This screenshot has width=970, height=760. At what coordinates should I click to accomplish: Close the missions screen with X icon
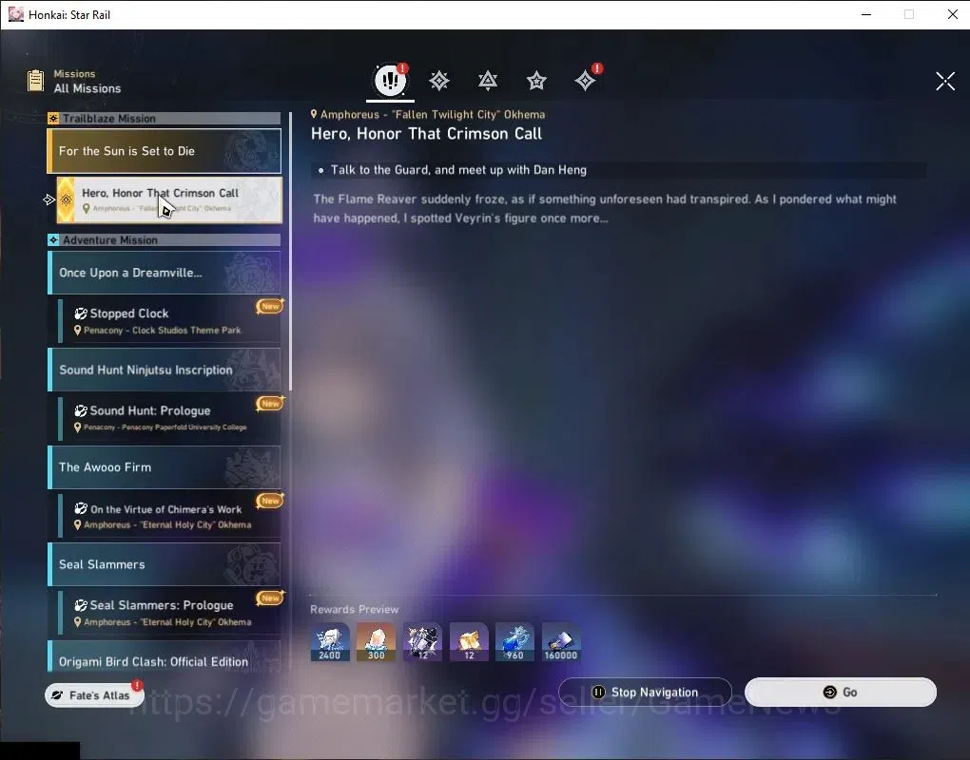(x=944, y=81)
